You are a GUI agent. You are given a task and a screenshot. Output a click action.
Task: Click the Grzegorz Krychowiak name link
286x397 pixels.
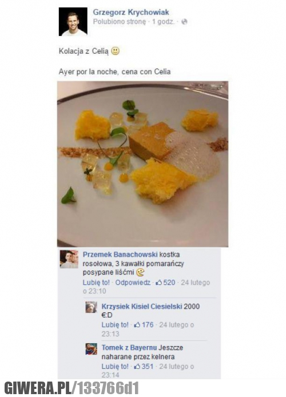tap(131, 12)
